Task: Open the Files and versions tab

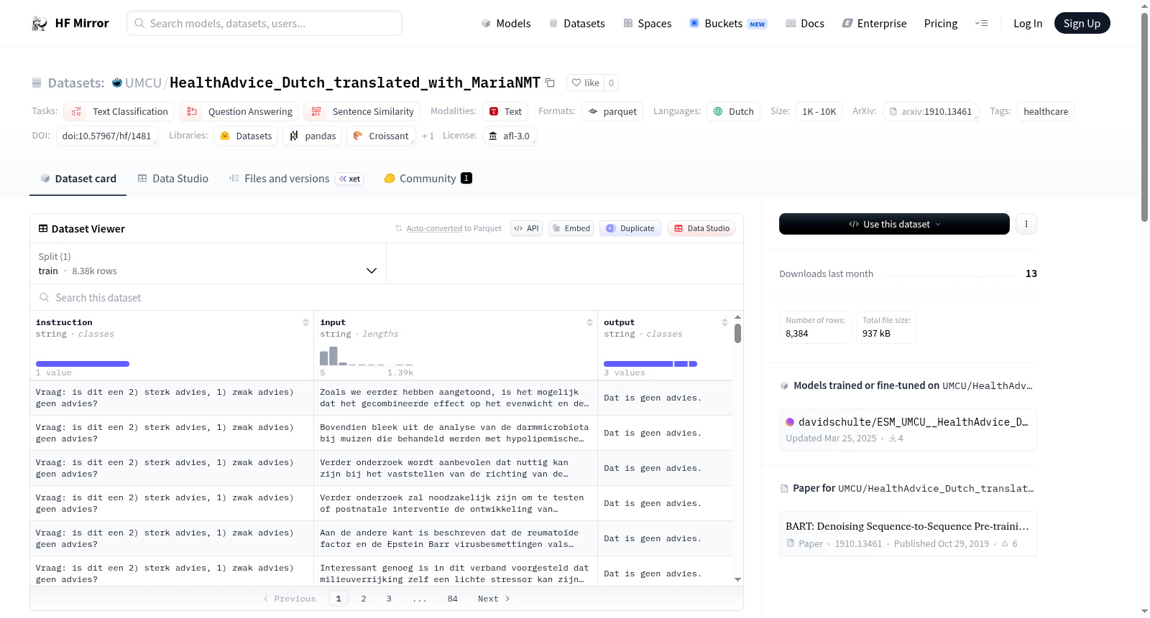Action: click(296, 179)
